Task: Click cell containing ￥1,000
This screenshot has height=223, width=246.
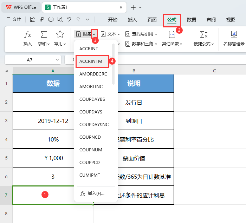Action: (x=53, y=158)
